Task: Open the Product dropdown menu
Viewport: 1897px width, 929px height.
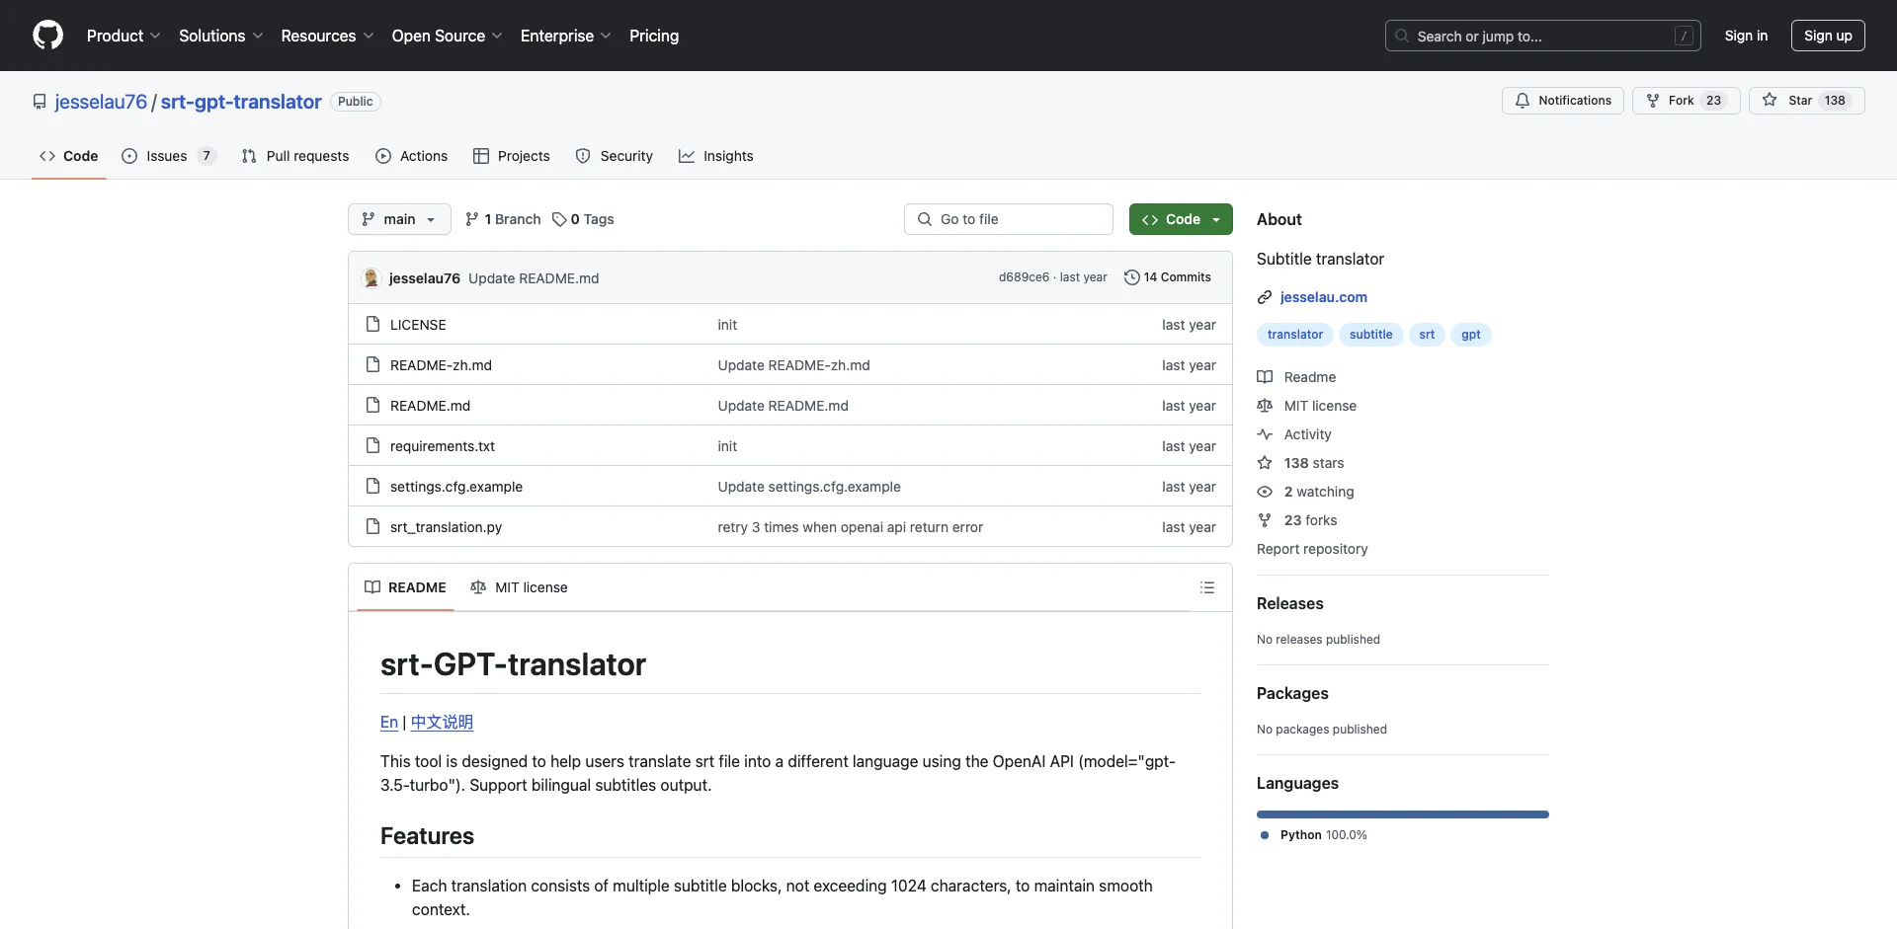Action: [x=124, y=36]
